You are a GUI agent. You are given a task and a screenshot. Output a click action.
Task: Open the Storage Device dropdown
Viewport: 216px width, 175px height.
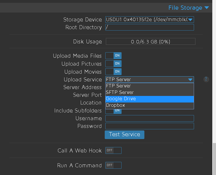click(x=150, y=20)
